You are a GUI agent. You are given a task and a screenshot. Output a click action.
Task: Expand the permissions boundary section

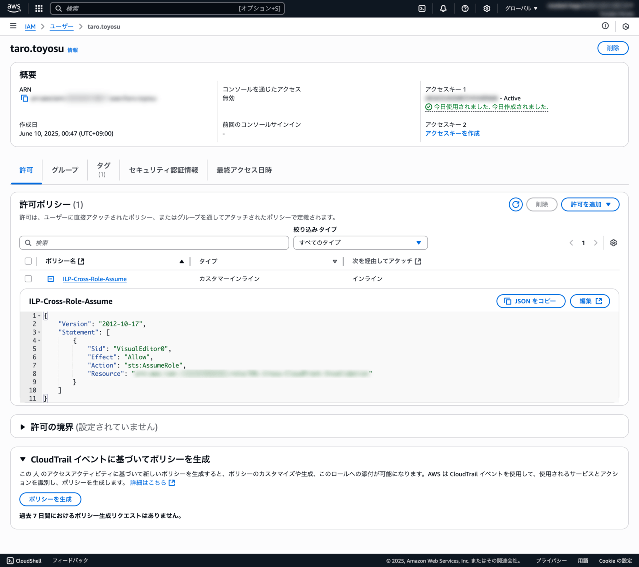pyautogui.click(x=23, y=427)
